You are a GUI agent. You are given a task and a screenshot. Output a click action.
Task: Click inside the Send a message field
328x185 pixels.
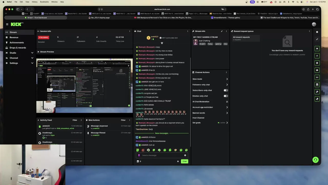click(x=162, y=155)
